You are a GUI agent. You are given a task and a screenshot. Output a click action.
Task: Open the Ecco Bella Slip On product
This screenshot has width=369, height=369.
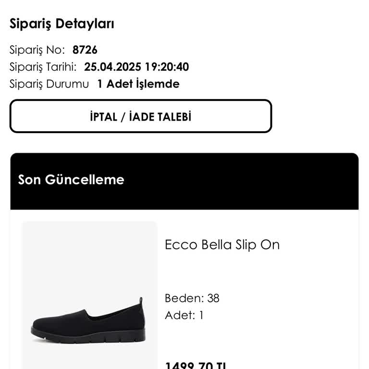(x=222, y=245)
